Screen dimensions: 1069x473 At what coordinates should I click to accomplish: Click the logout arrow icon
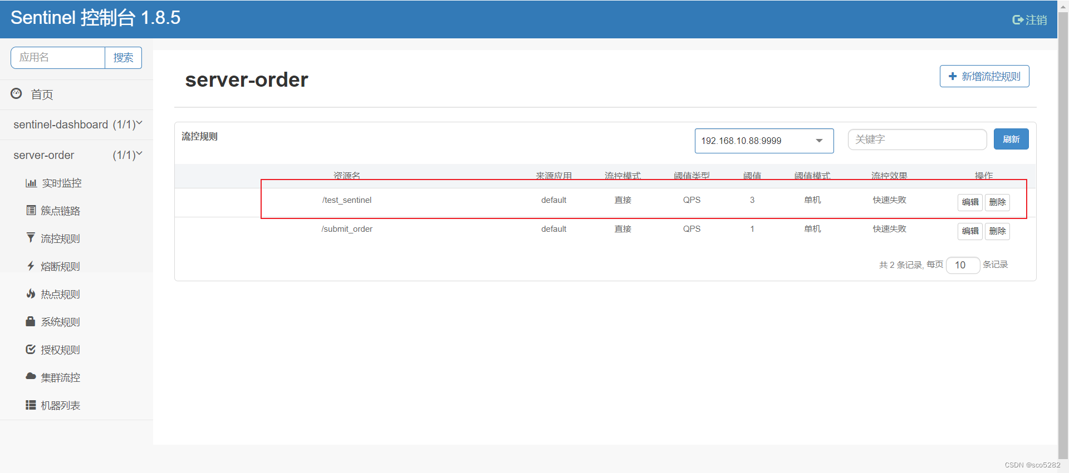click(1018, 20)
